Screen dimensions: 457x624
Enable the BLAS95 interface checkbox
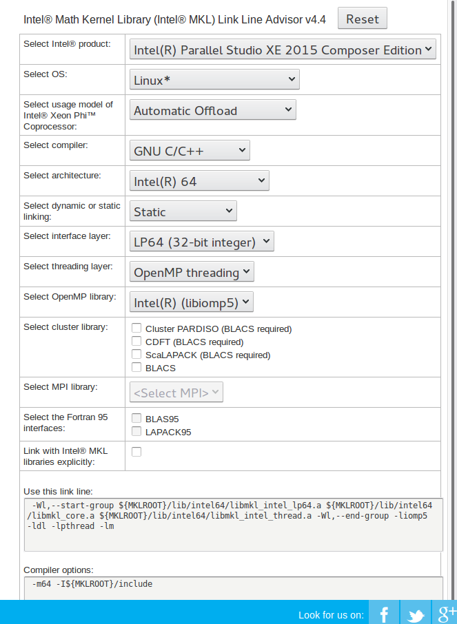pos(136,418)
